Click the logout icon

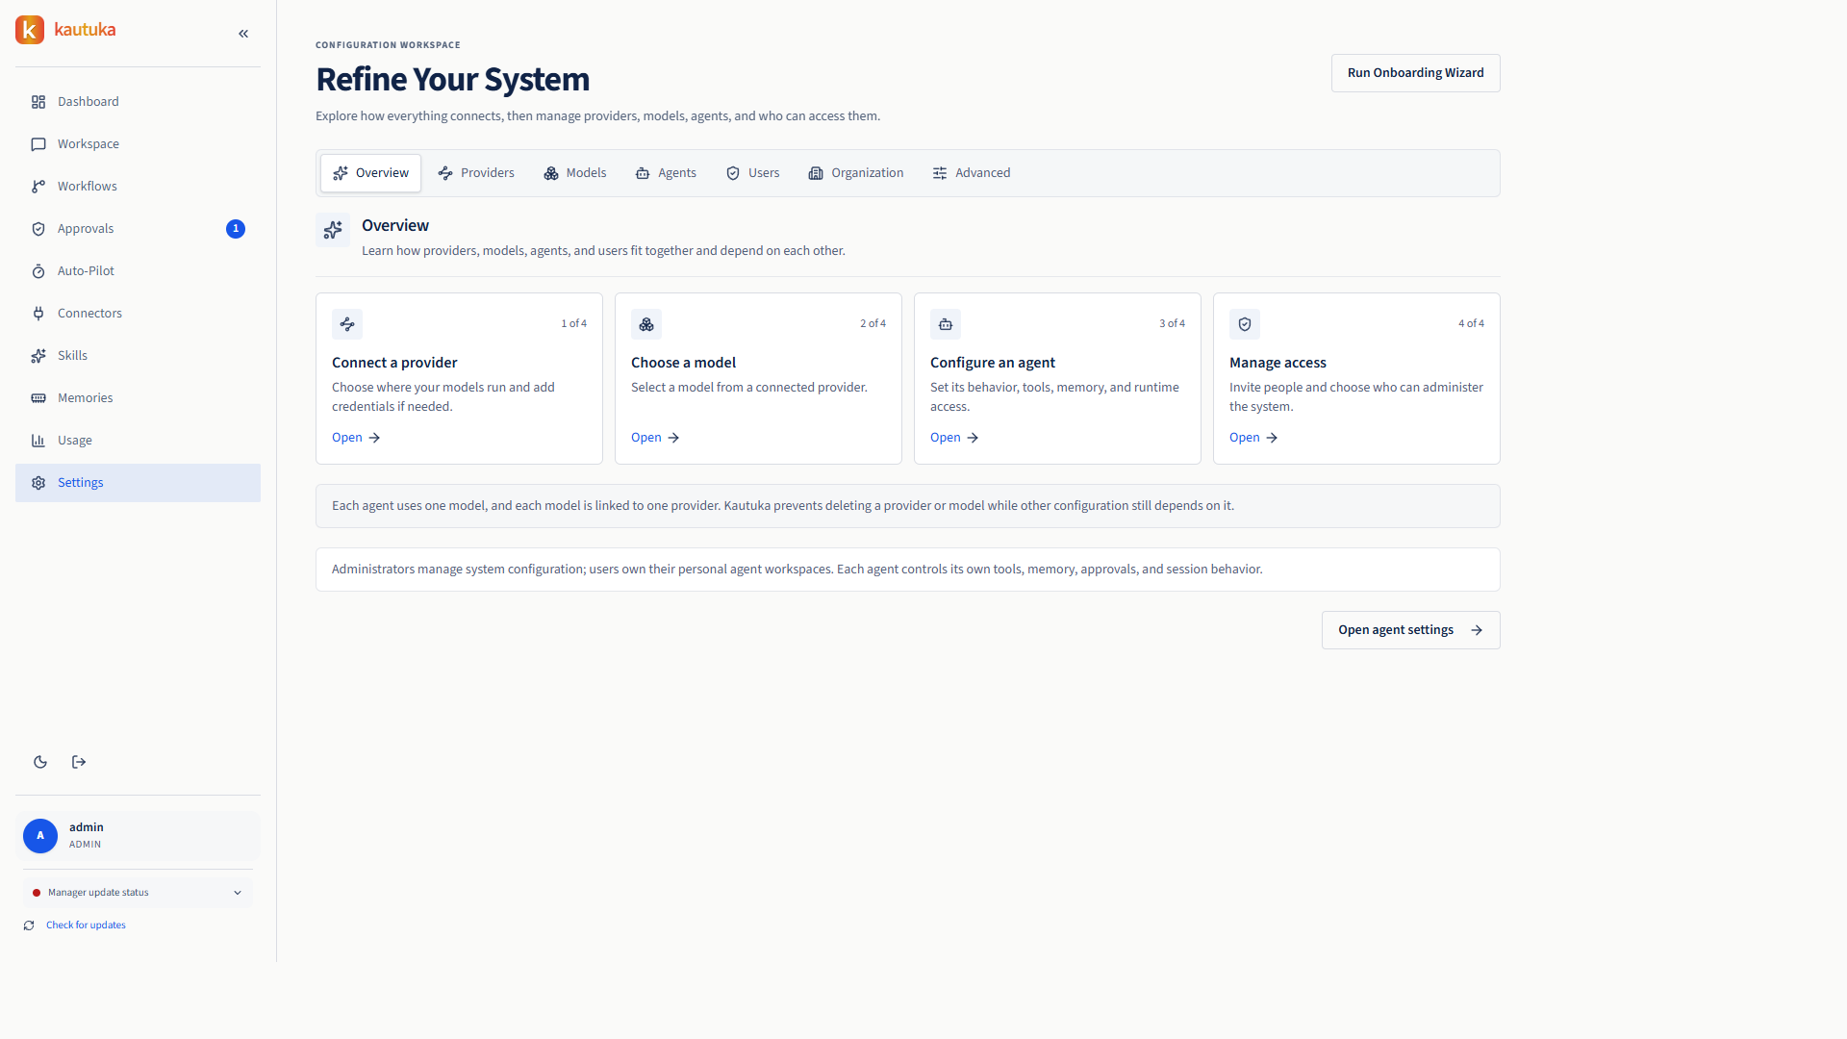pos(79,762)
